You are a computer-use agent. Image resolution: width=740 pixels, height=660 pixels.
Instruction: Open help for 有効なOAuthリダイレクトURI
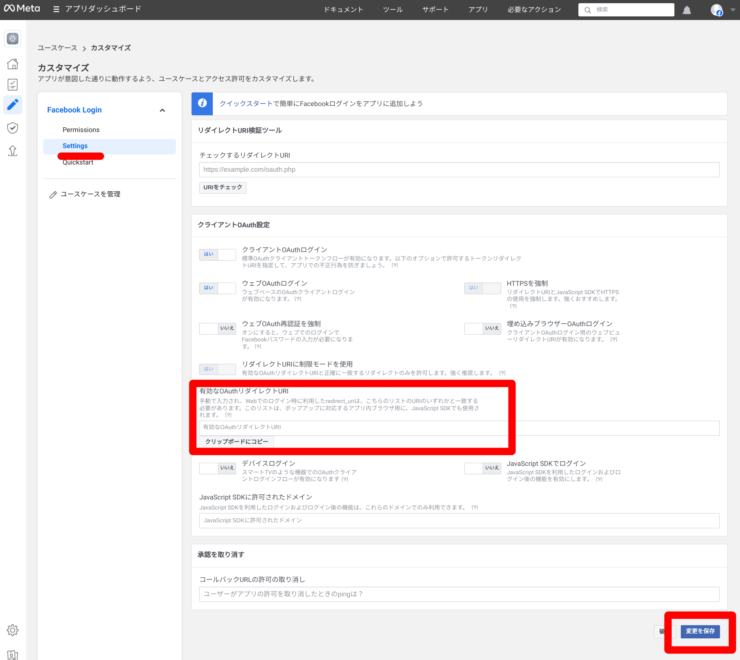(228, 415)
